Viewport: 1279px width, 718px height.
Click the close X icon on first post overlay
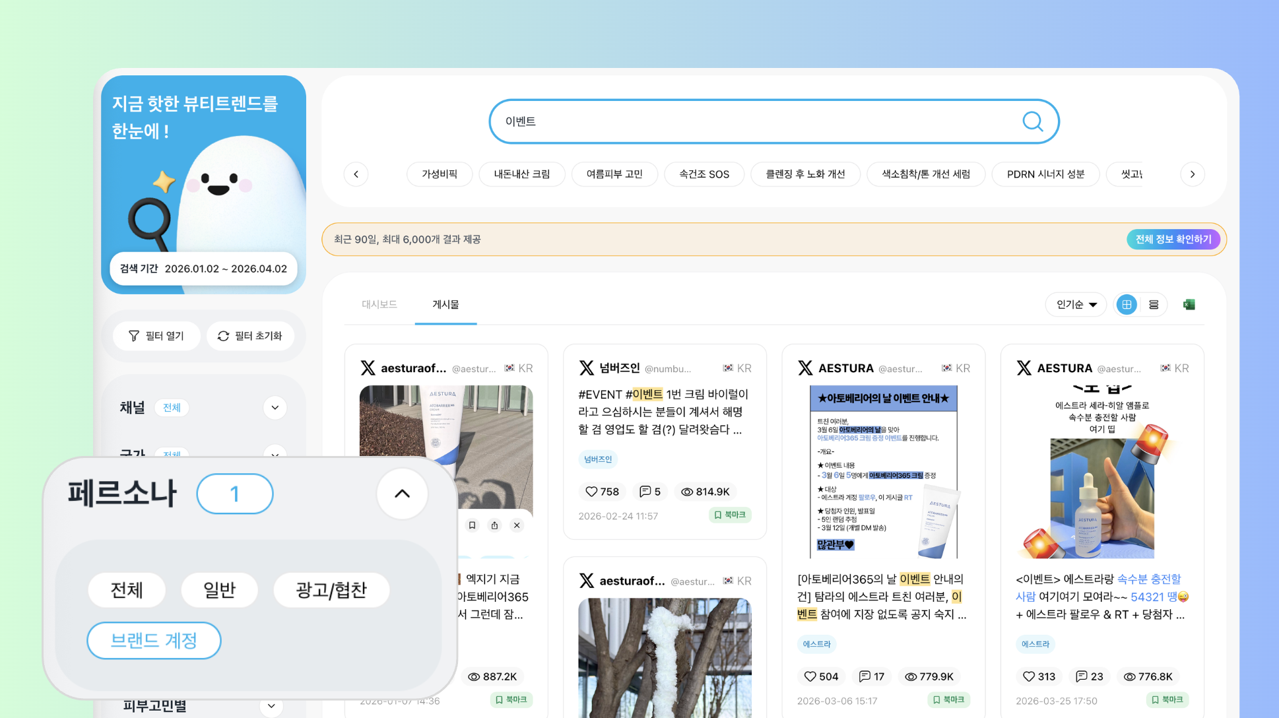(517, 525)
